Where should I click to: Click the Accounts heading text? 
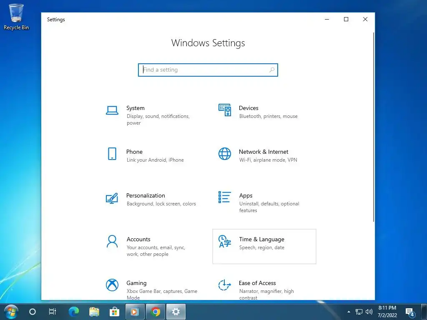click(x=138, y=240)
